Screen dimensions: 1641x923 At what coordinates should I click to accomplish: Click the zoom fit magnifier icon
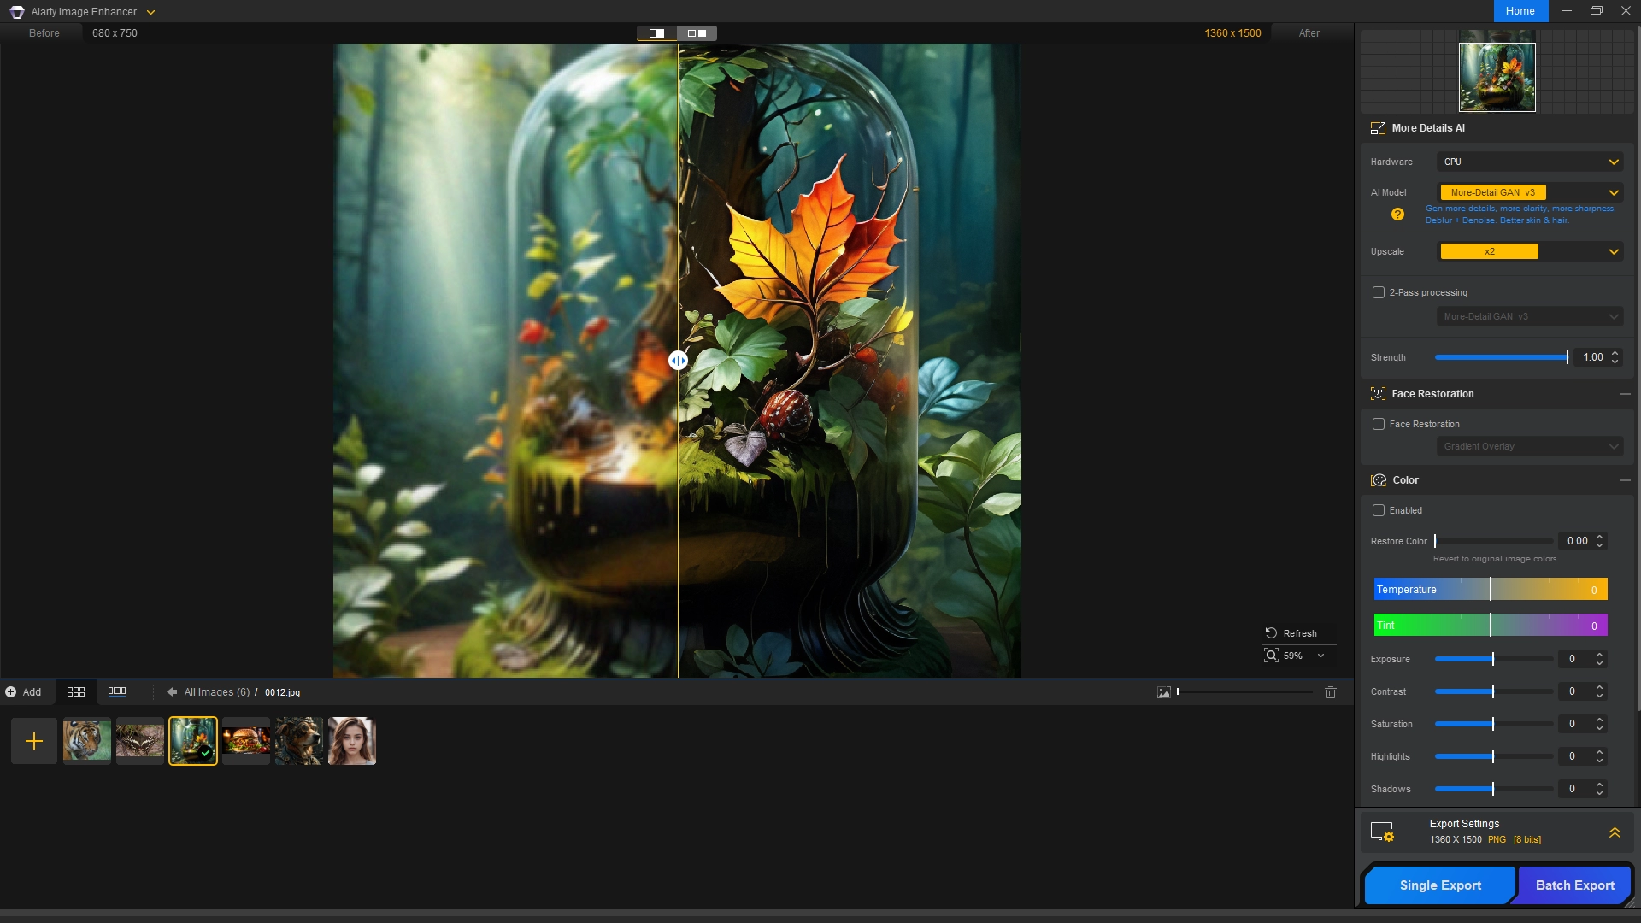point(1271,656)
